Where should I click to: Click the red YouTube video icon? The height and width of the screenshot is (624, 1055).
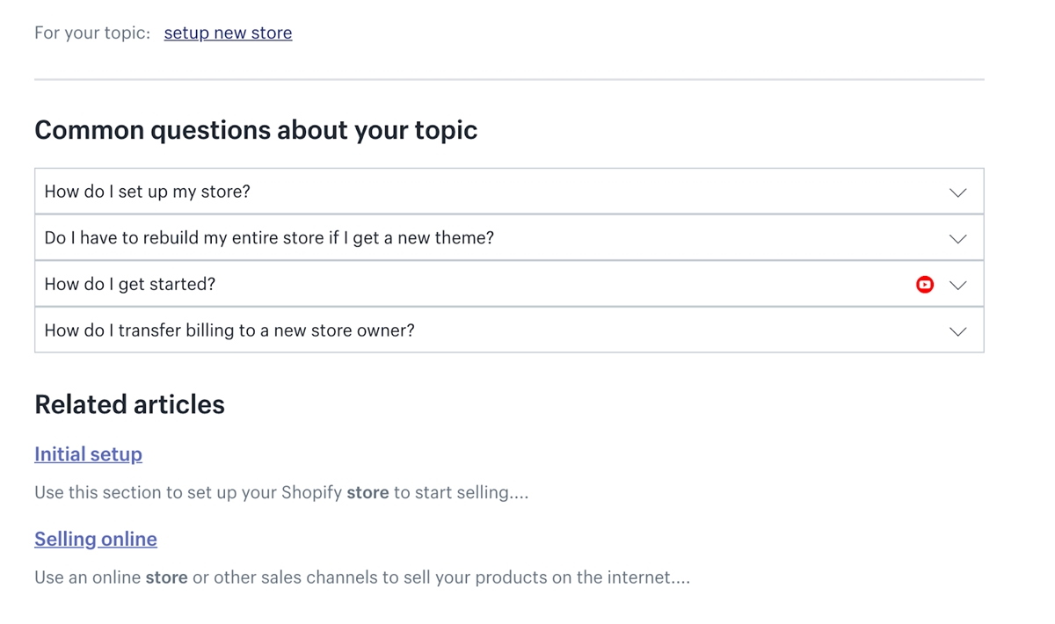pos(924,285)
